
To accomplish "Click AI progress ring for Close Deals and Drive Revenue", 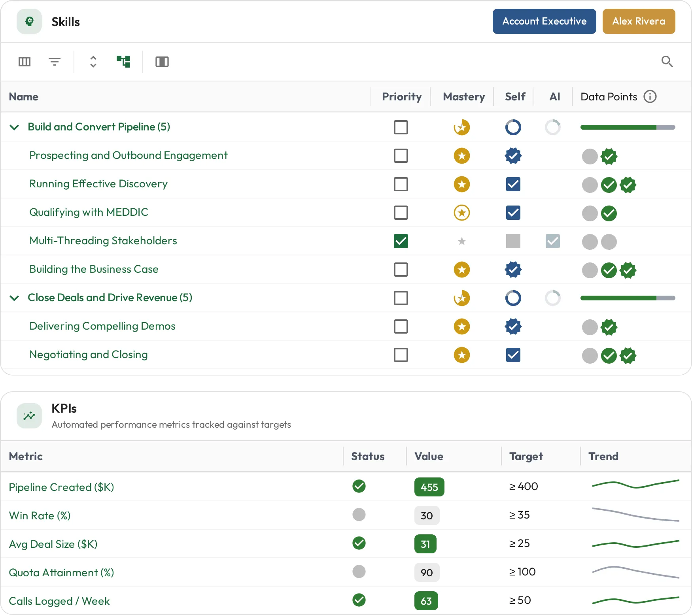I will click(x=553, y=298).
